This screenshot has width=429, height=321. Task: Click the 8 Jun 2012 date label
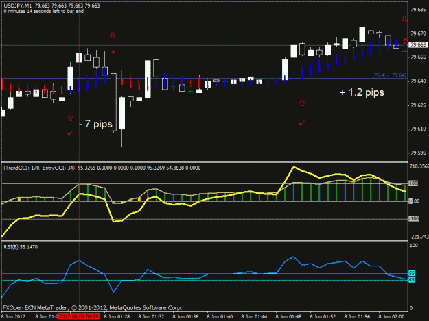tap(13, 316)
